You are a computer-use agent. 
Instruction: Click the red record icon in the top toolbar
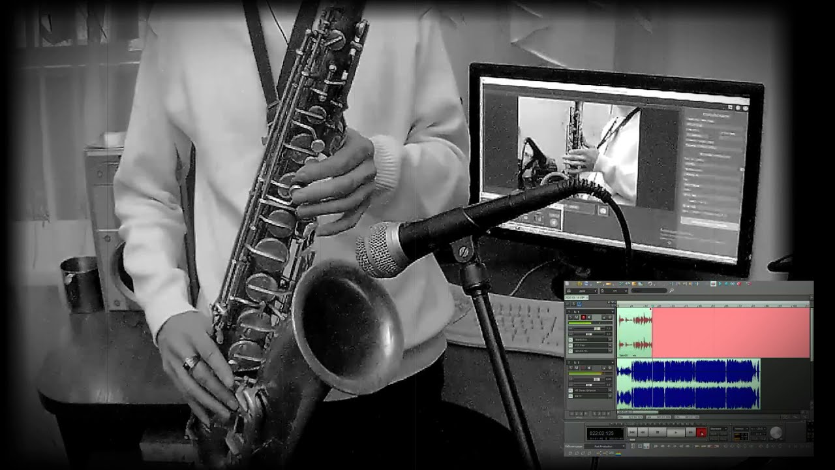tap(739, 284)
